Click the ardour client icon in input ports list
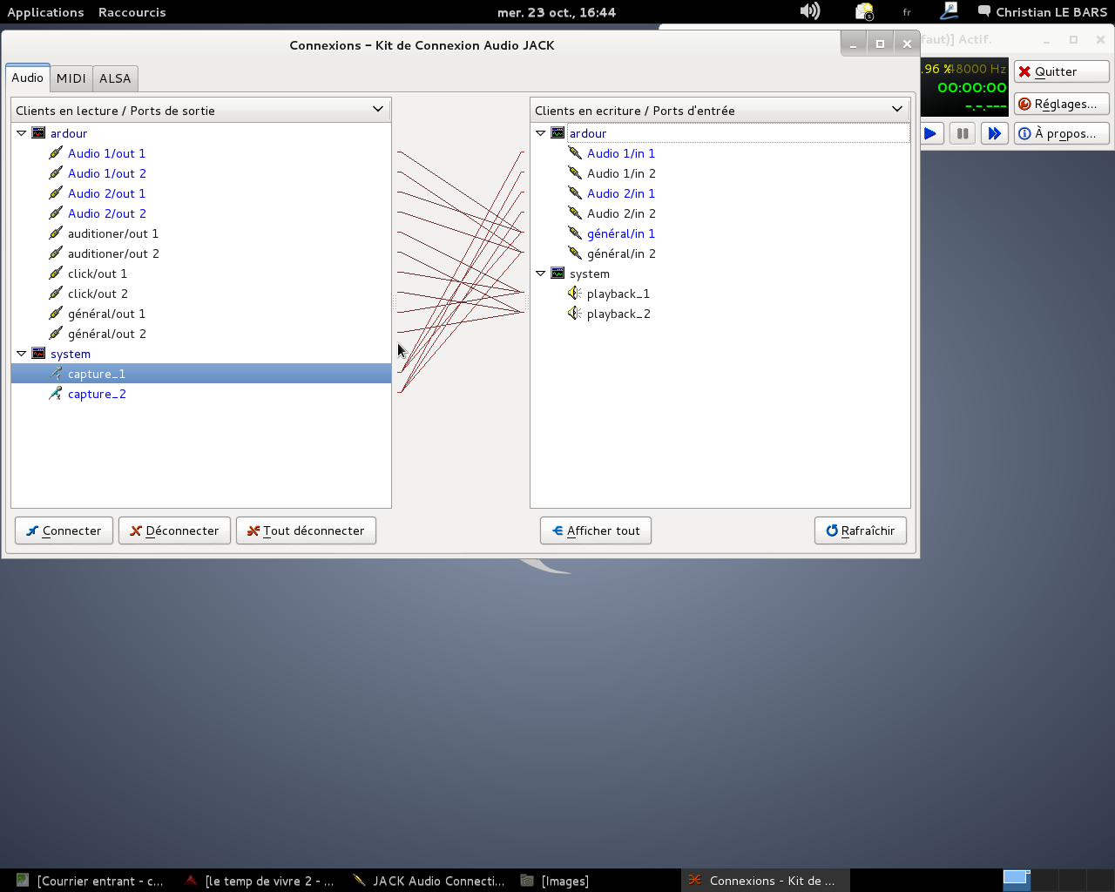Viewport: 1115px width, 892px height. 557,133
